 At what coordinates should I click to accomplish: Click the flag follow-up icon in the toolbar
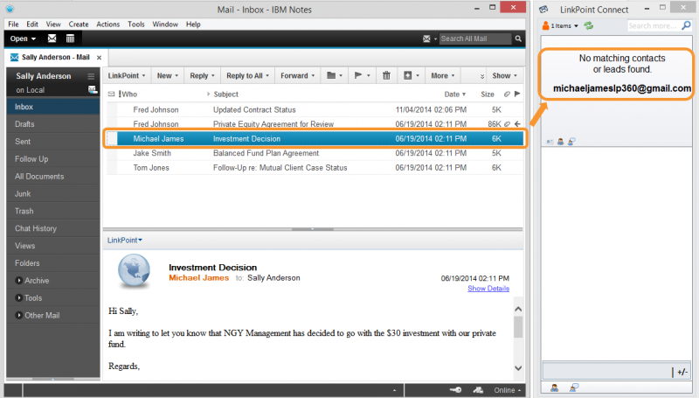[x=358, y=75]
